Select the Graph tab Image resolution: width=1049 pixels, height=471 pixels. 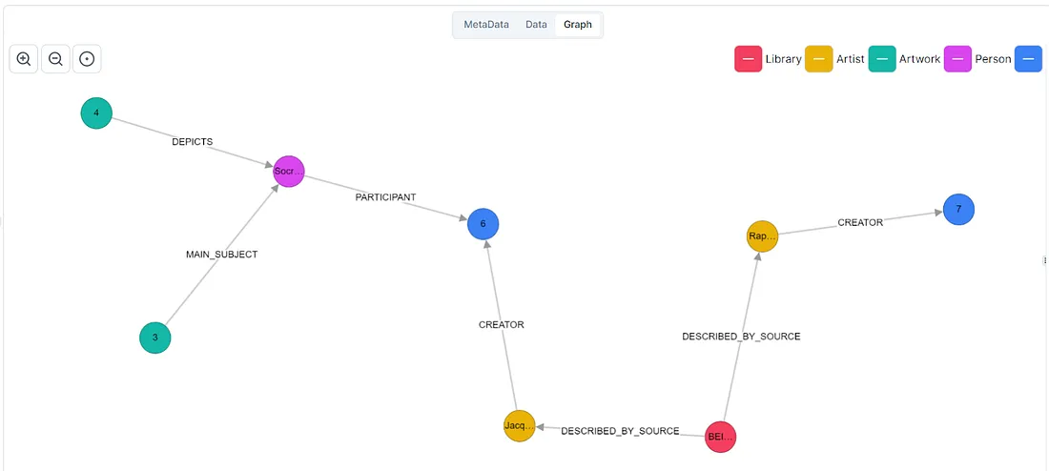[x=577, y=24]
